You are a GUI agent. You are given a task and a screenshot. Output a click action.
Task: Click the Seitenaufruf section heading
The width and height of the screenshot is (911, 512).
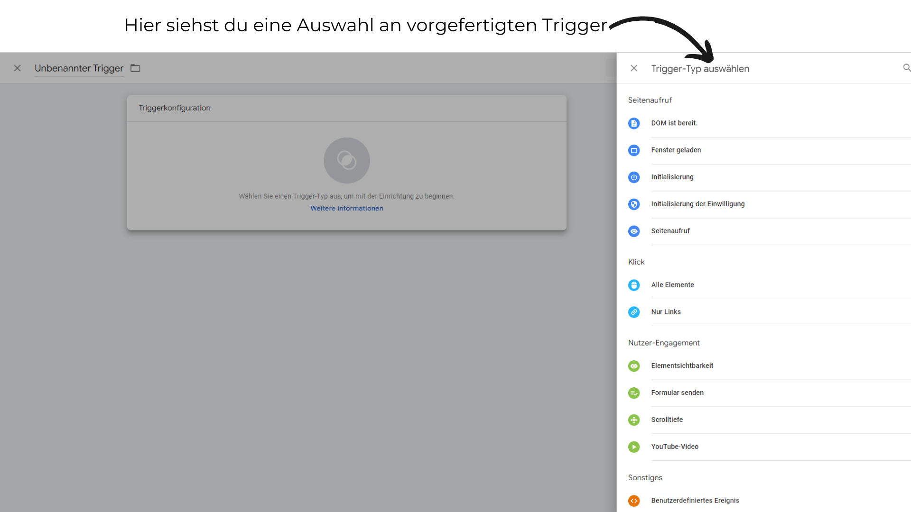650,100
